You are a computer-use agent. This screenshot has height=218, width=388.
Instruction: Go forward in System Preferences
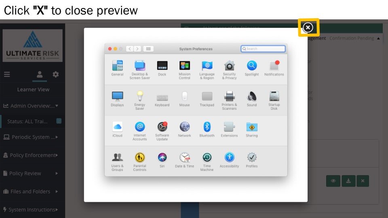137,49
